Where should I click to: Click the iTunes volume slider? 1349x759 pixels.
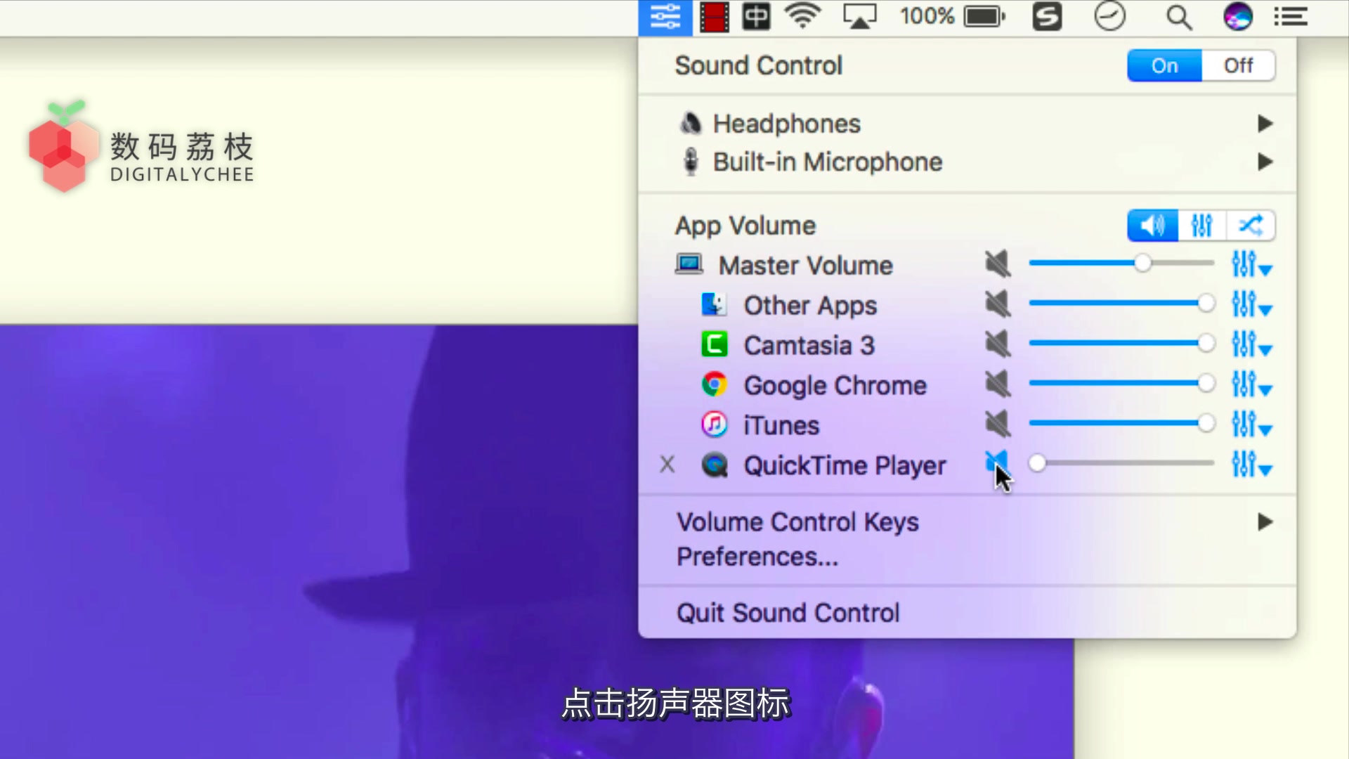pos(1121,424)
